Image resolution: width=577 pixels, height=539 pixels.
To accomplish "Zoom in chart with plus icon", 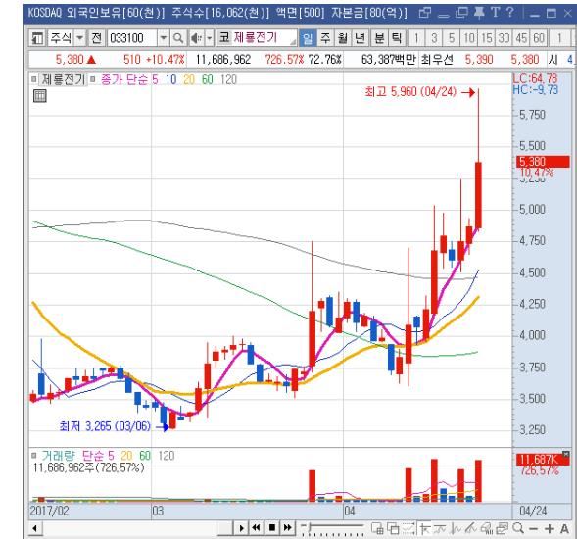I will pos(549,528).
